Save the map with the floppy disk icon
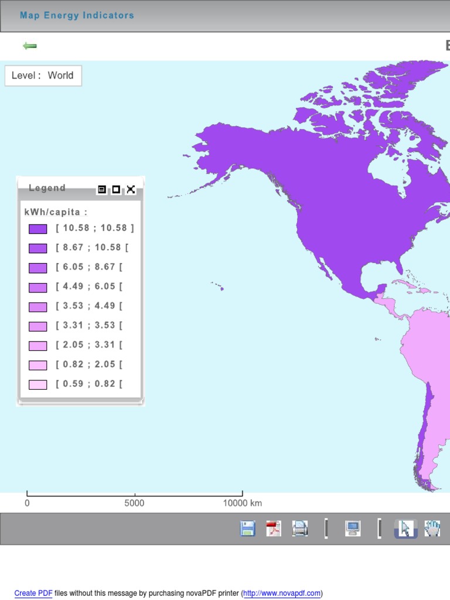Screen dimensions: 450x600 (248, 529)
